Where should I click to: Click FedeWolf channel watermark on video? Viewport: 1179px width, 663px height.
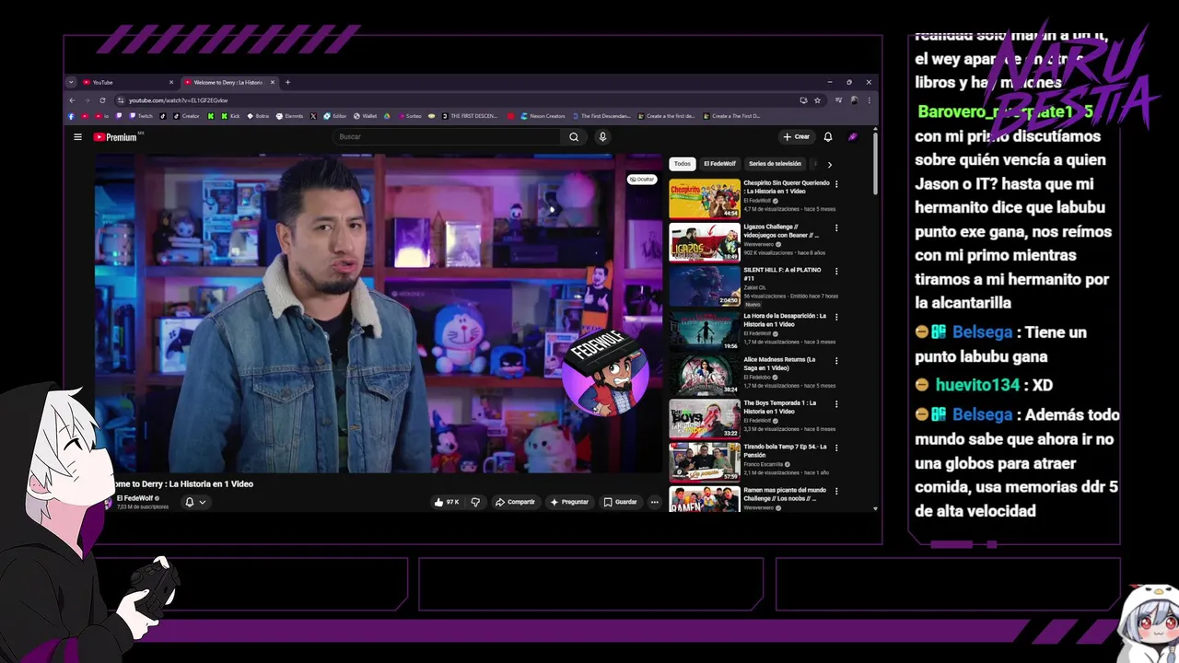[x=605, y=376]
